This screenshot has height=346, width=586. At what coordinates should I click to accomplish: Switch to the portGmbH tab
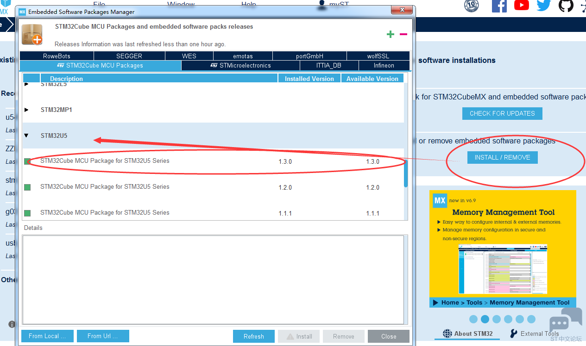click(309, 56)
